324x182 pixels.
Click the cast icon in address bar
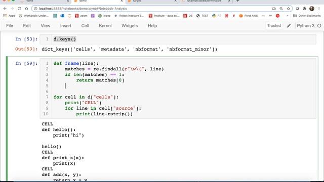274,9
